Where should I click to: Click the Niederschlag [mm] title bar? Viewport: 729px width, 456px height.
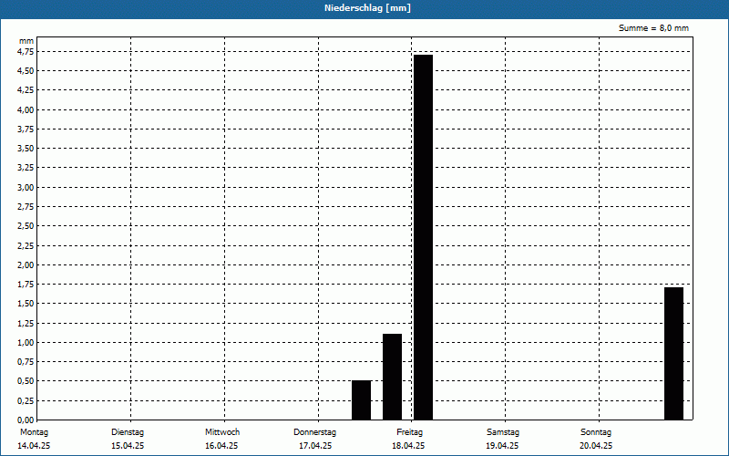[x=364, y=8]
